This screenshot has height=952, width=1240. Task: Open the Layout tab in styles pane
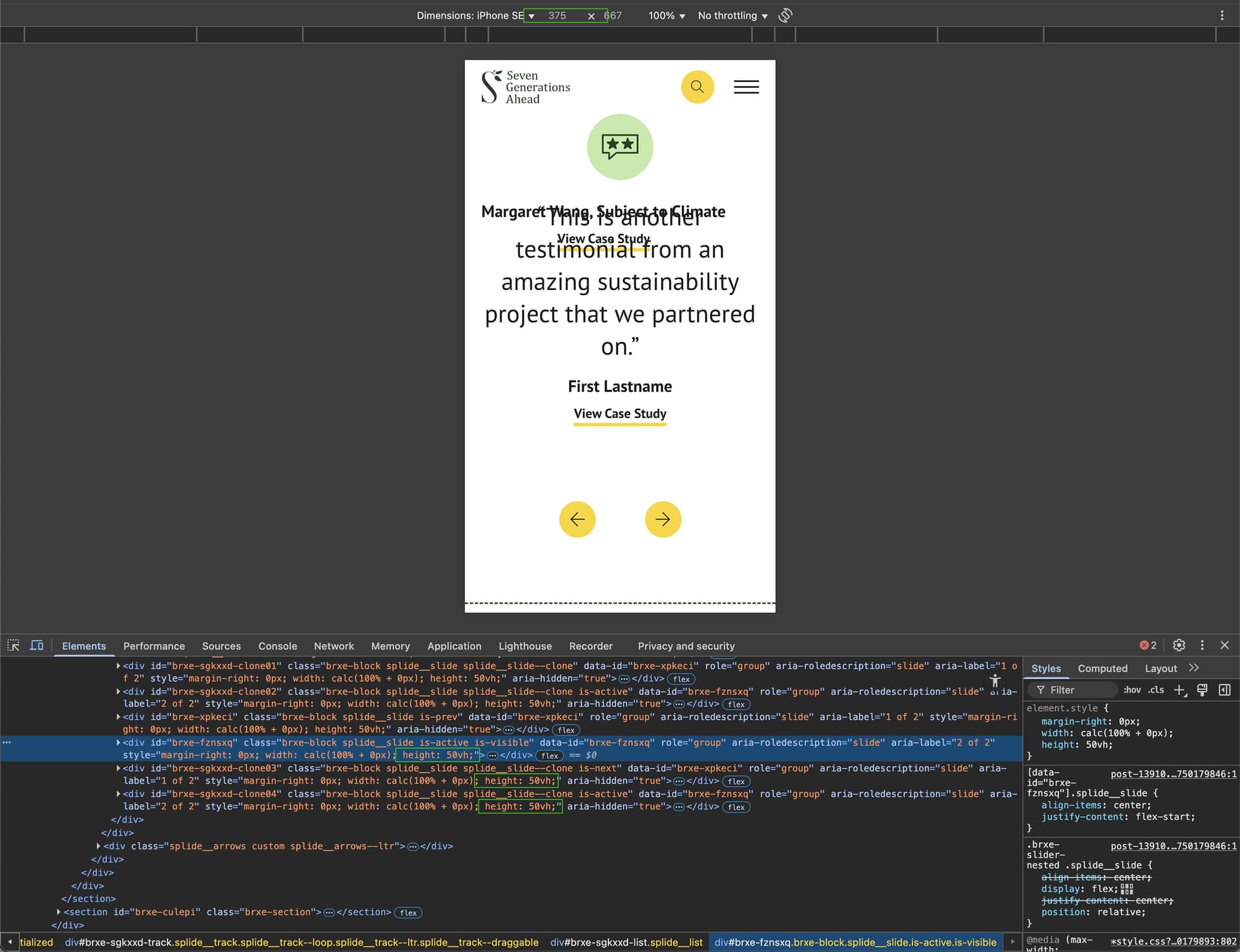tap(1161, 668)
